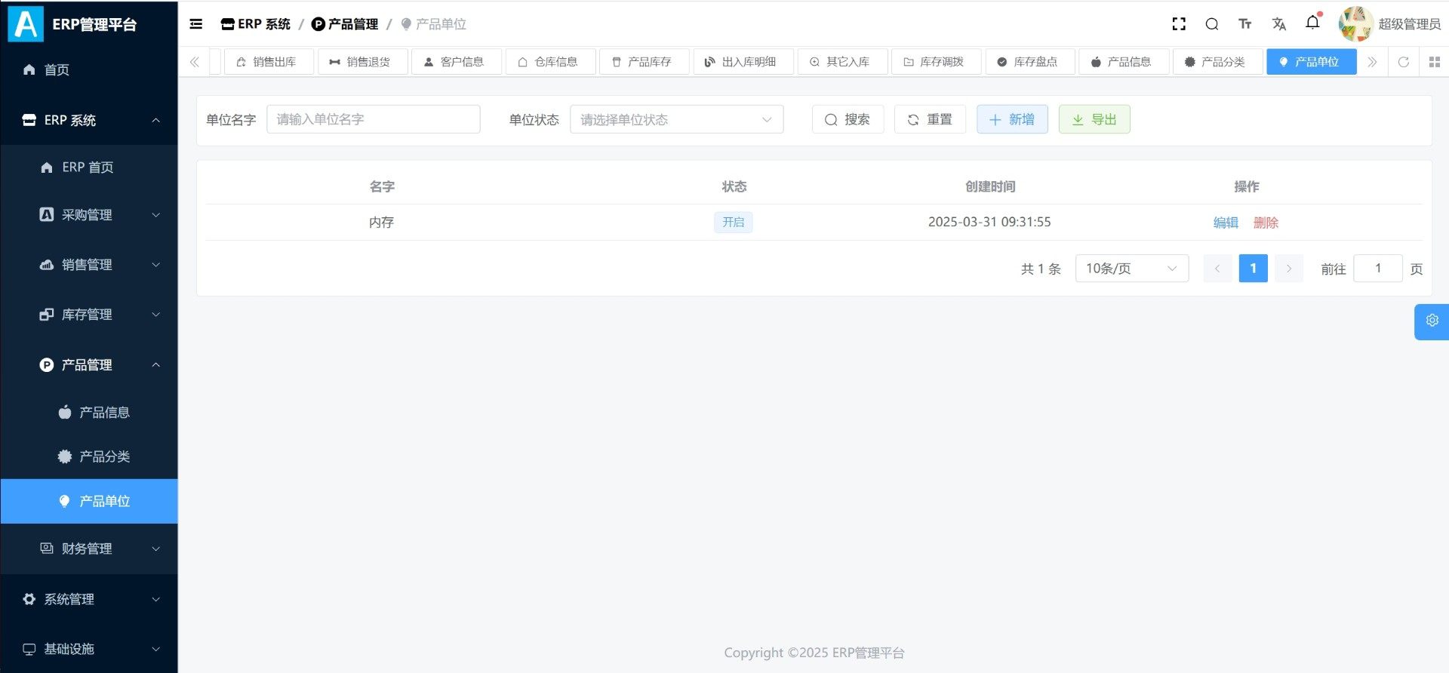
Task: Collapse the 产品管理 submenu
Action: pos(89,365)
